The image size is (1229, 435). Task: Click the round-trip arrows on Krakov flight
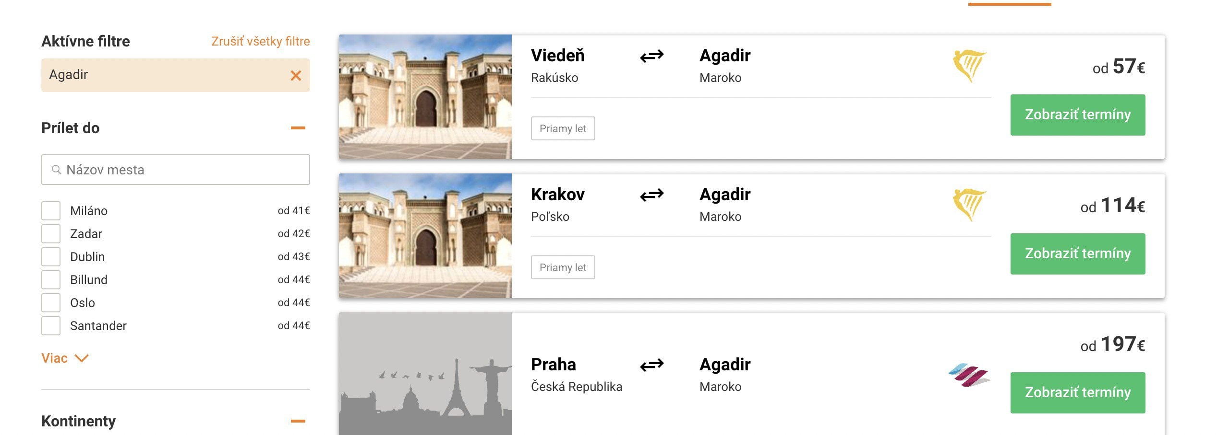coord(651,195)
